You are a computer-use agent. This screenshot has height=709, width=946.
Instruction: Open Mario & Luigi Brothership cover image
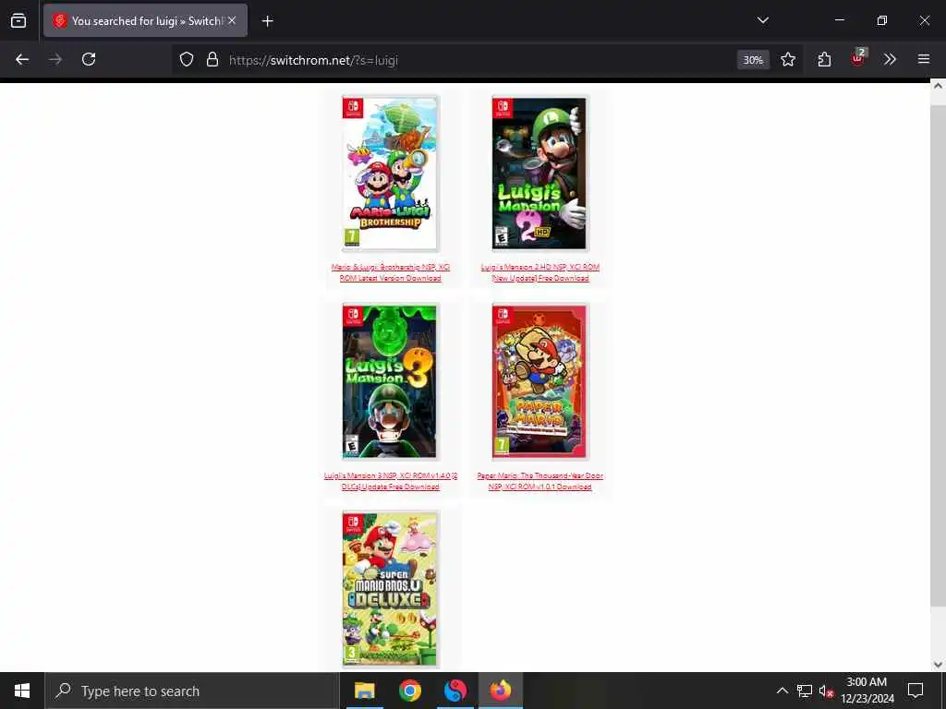tap(391, 174)
